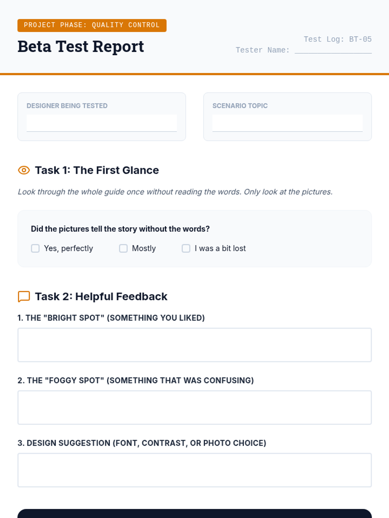The width and height of the screenshot is (389, 518).
Task: Click the Beta Test Report title
Action: click(81, 47)
